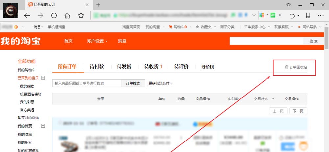
Task: Click 消息 in the orange header
Action: (x=122, y=41)
